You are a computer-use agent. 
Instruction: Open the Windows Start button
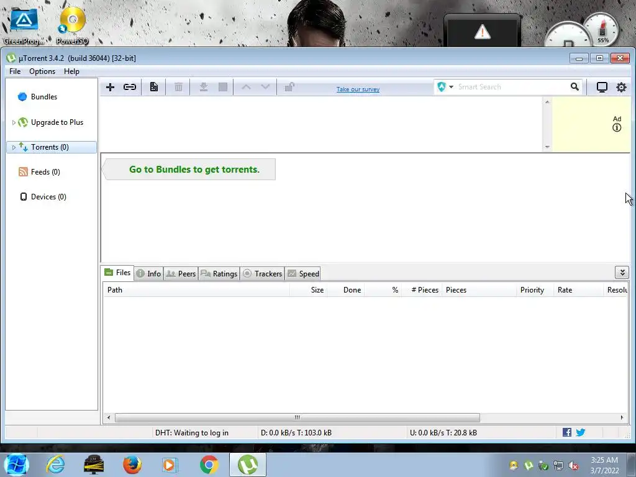click(x=16, y=465)
